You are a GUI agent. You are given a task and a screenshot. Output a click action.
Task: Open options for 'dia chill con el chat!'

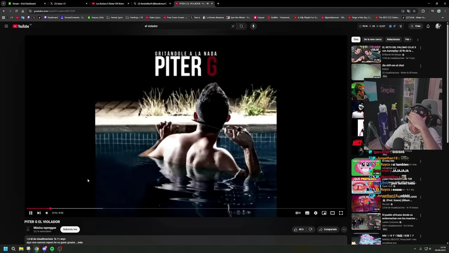pos(421,66)
